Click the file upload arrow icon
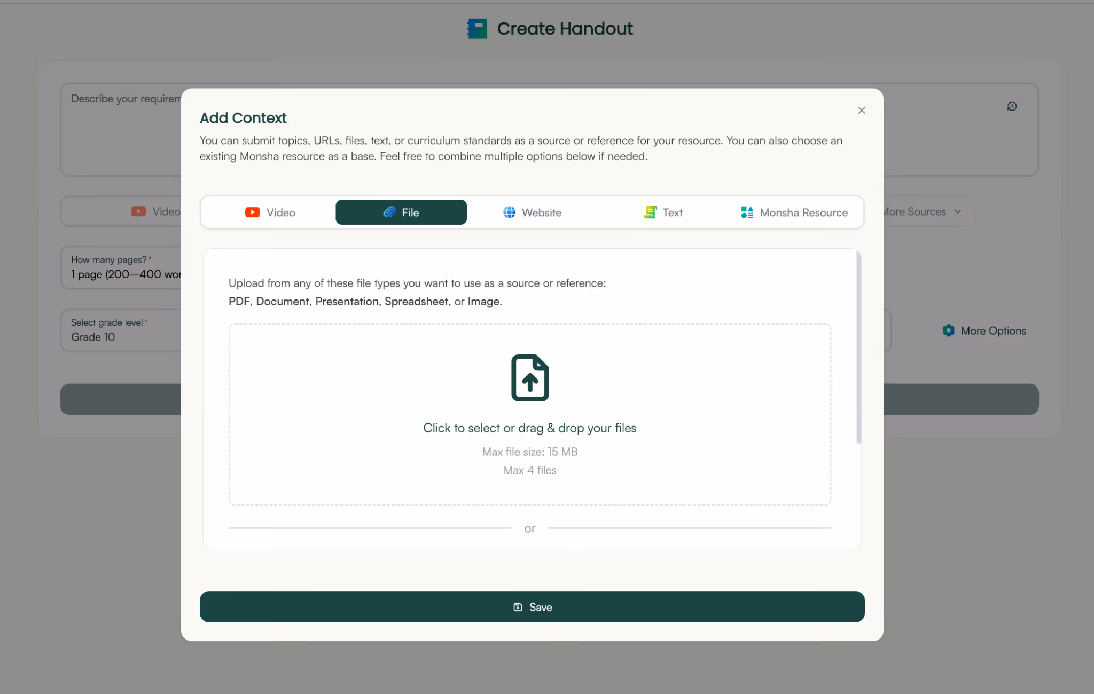 pyautogui.click(x=529, y=378)
